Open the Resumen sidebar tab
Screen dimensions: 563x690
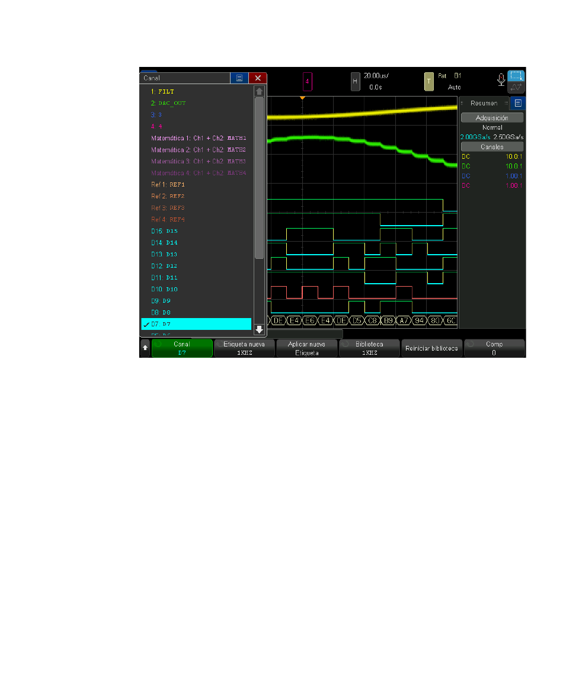tap(484, 103)
